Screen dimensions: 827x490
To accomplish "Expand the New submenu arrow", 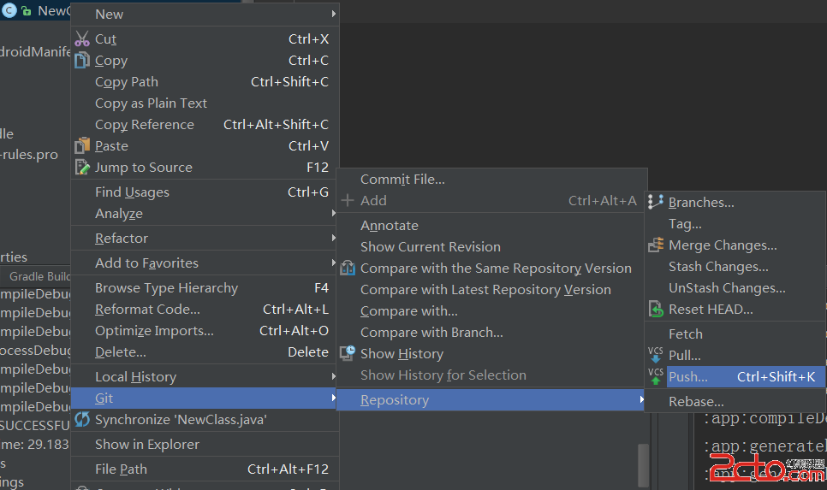I will click(333, 14).
